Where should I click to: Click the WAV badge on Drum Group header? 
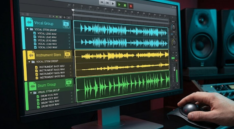click(69, 83)
